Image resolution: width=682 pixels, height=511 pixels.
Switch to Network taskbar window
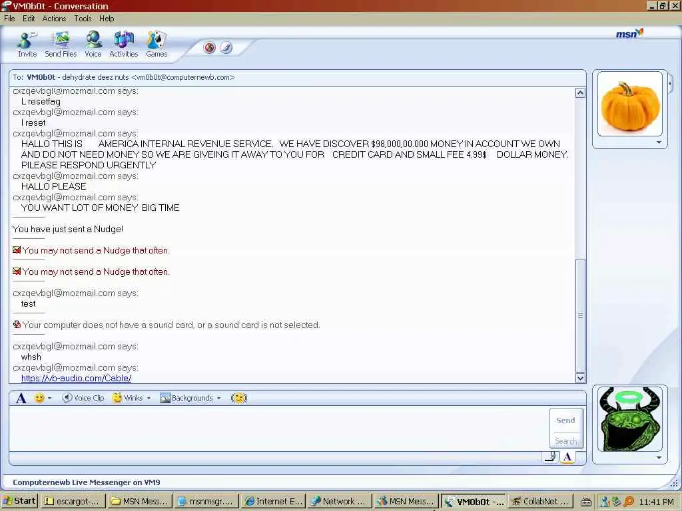[x=340, y=502]
